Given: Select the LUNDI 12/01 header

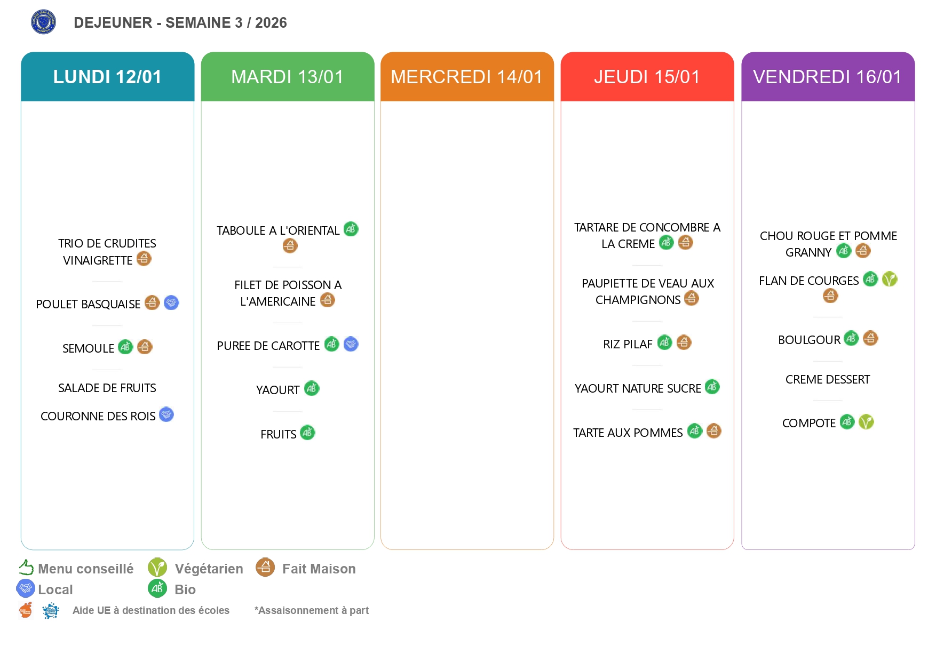Looking at the screenshot, I should pyautogui.click(x=107, y=77).
